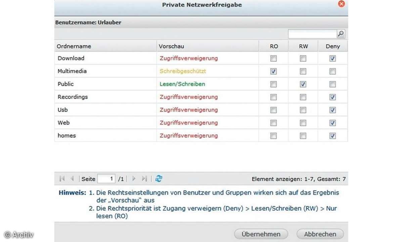Go to next page arrow

(x=134, y=179)
